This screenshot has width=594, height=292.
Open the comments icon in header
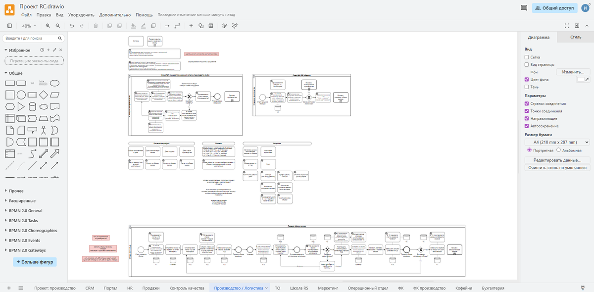(x=524, y=8)
